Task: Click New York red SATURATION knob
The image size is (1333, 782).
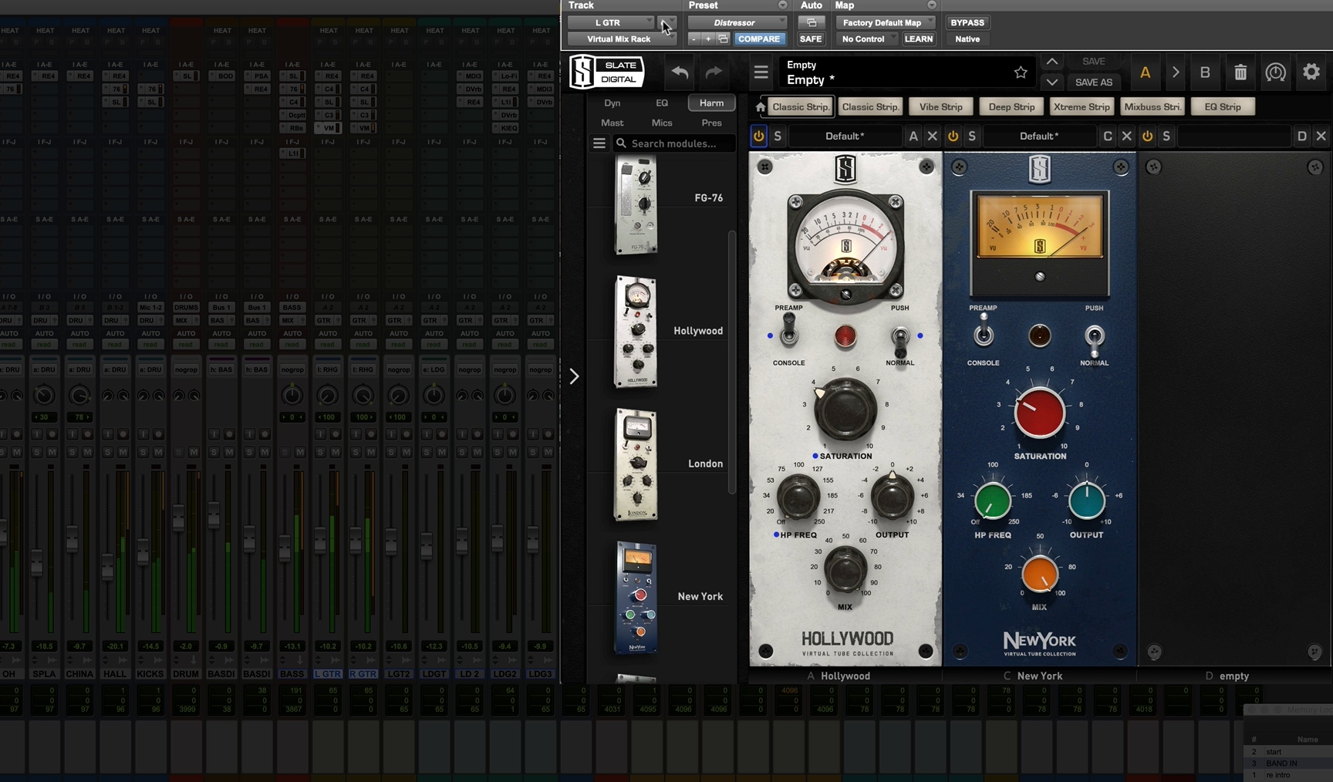Action: pyautogui.click(x=1039, y=413)
